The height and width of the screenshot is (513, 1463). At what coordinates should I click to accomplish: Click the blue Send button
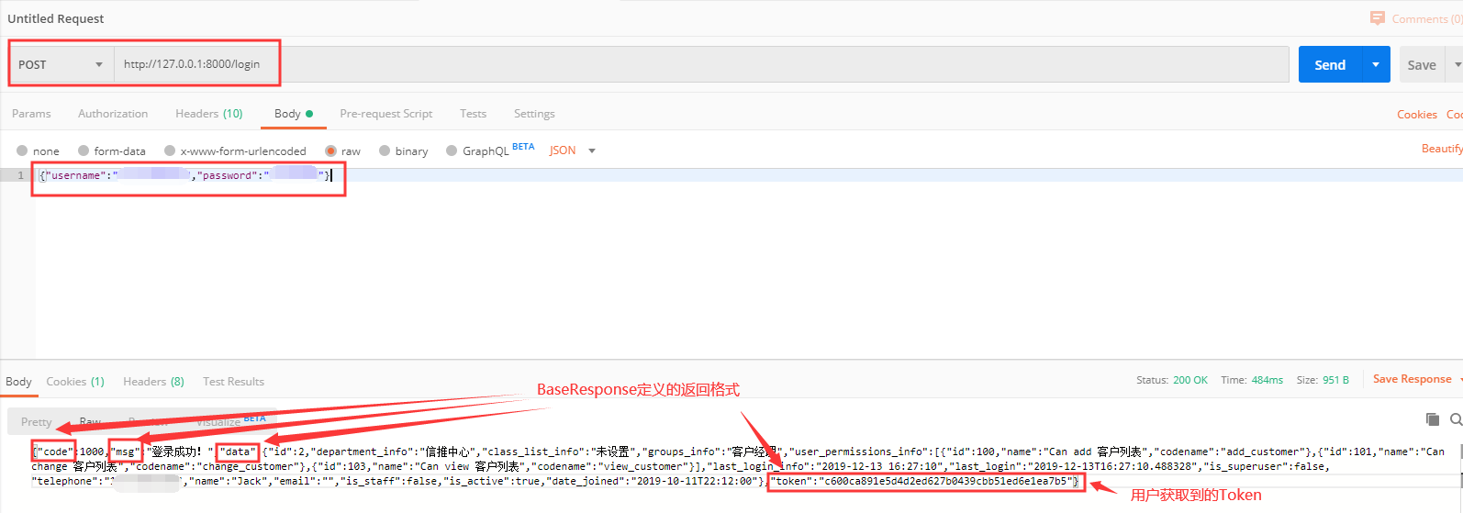(1330, 64)
